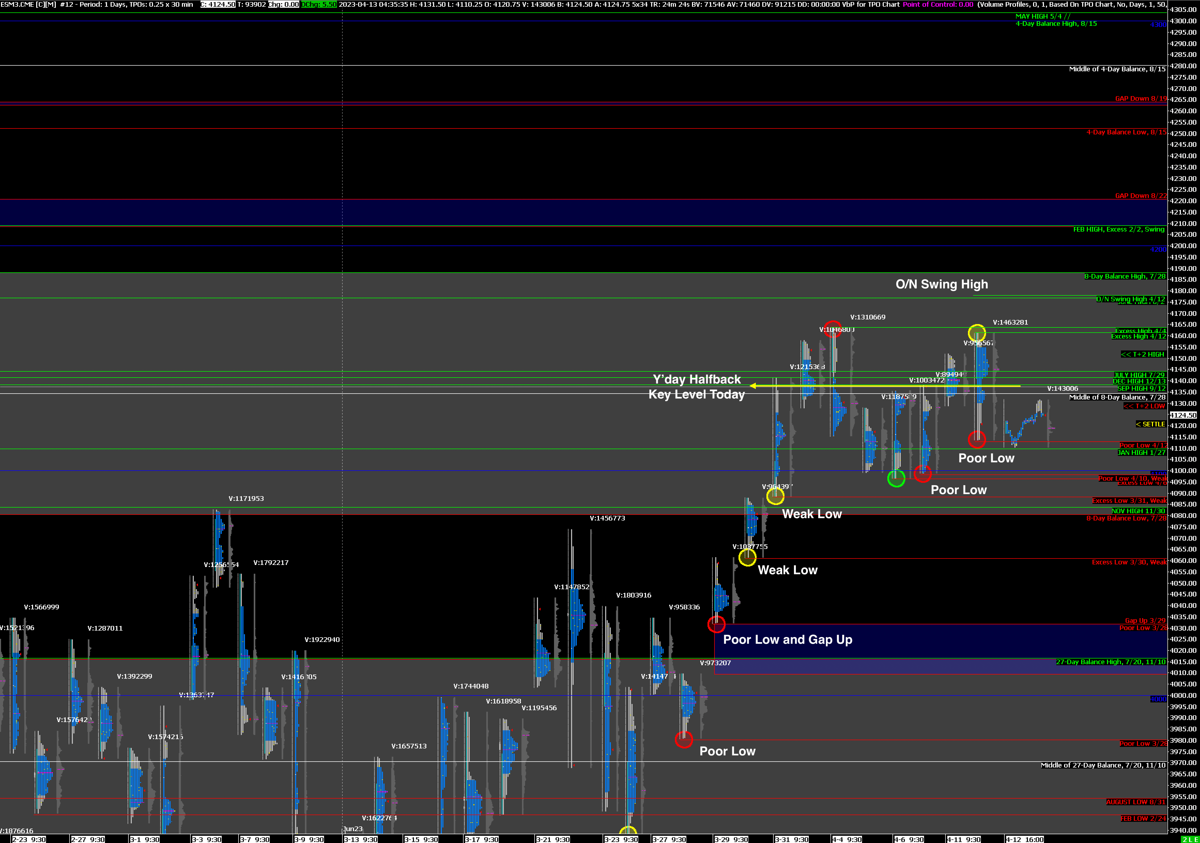Click the 'Middle of 4-Day Balance, 8/15' label
This screenshot has width=1200, height=843.
1117,69
